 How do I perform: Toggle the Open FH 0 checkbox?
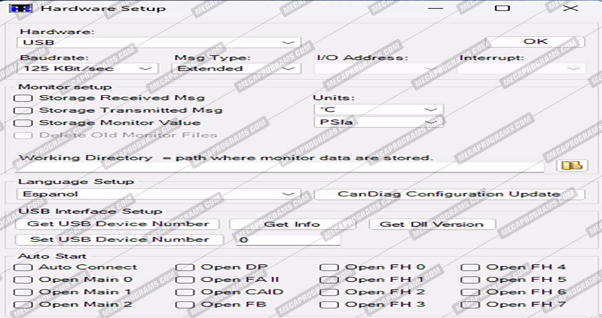(x=329, y=267)
